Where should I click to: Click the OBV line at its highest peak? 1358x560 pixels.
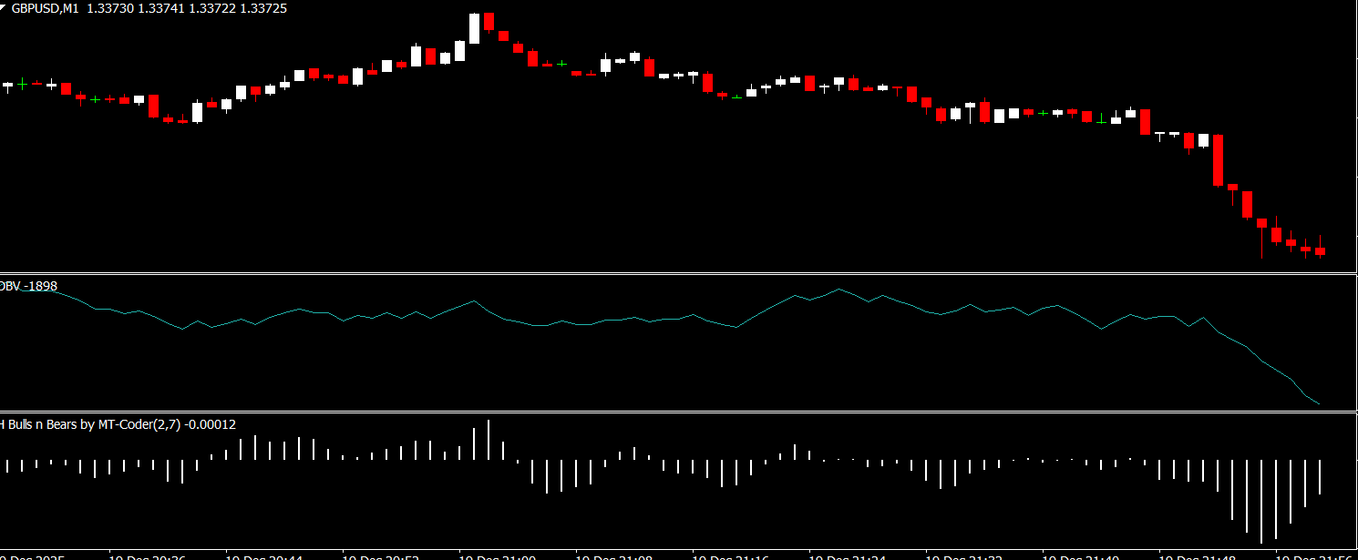tap(838, 290)
